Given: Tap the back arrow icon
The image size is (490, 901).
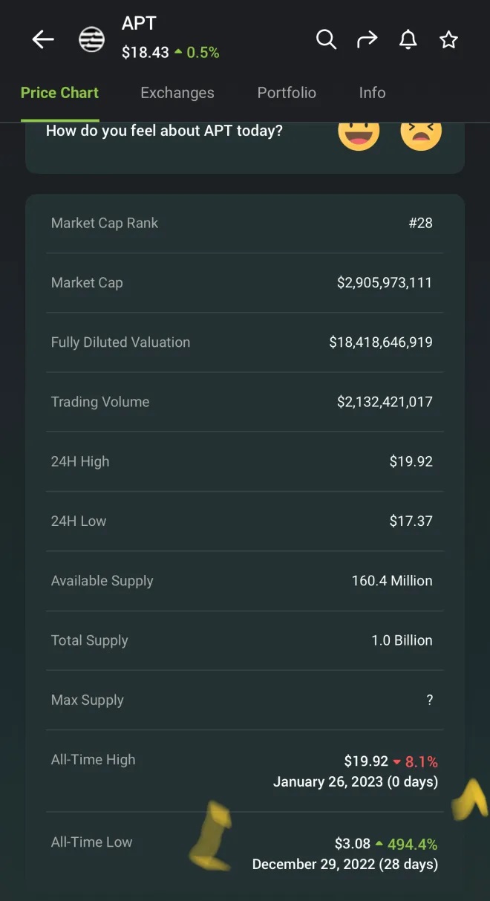Looking at the screenshot, I should [x=43, y=39].
